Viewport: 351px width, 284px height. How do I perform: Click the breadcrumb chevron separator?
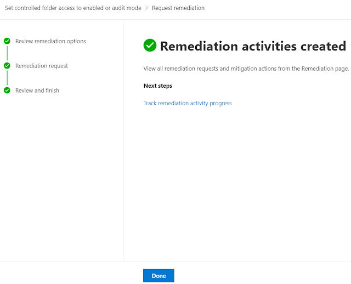(x=146, y=8)
